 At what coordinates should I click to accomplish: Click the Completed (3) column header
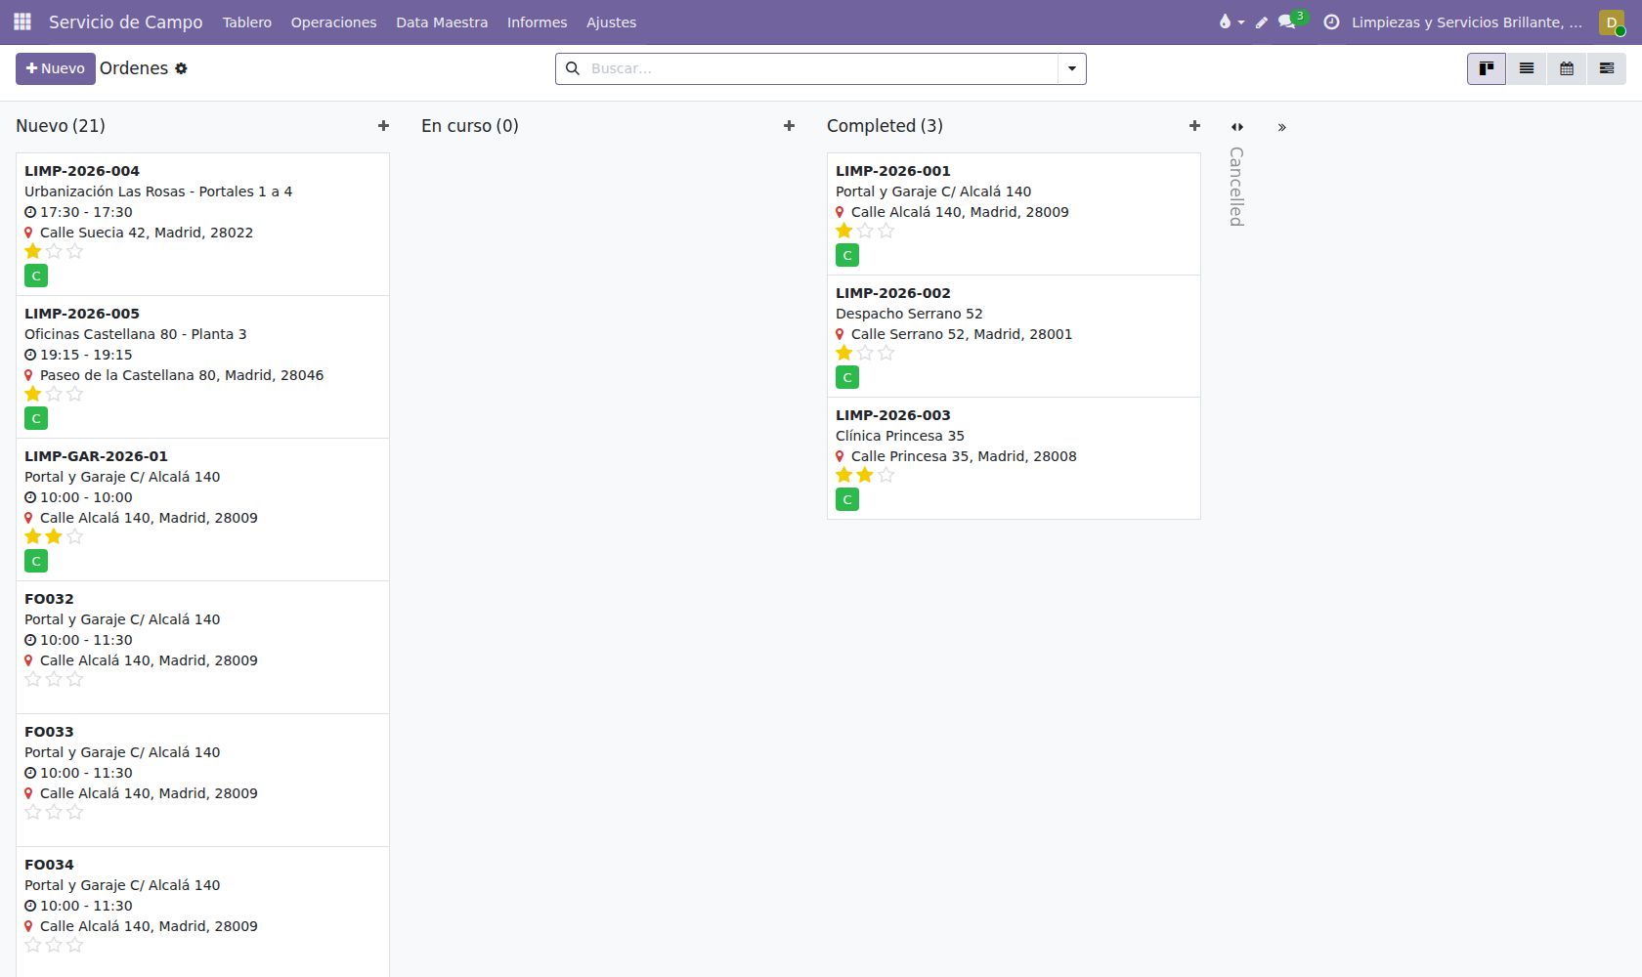pos(885,126)
